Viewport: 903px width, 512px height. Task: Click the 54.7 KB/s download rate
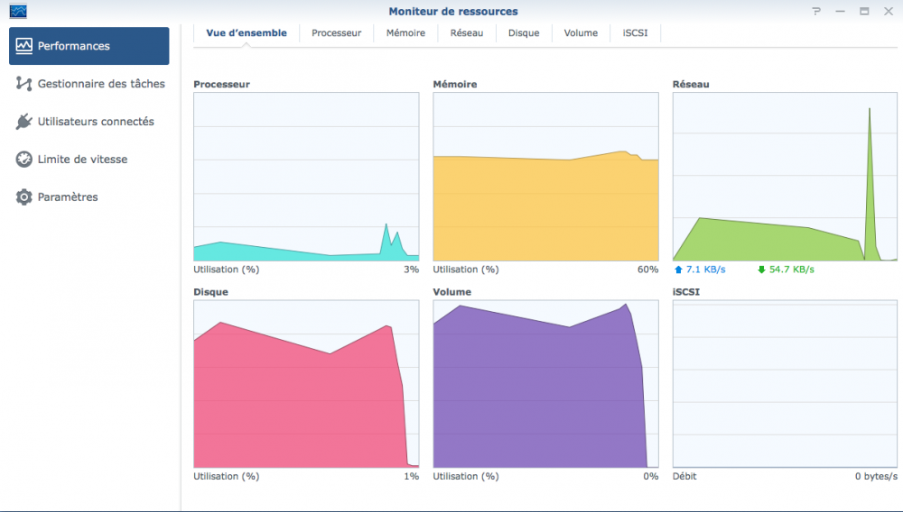[792, 270]
